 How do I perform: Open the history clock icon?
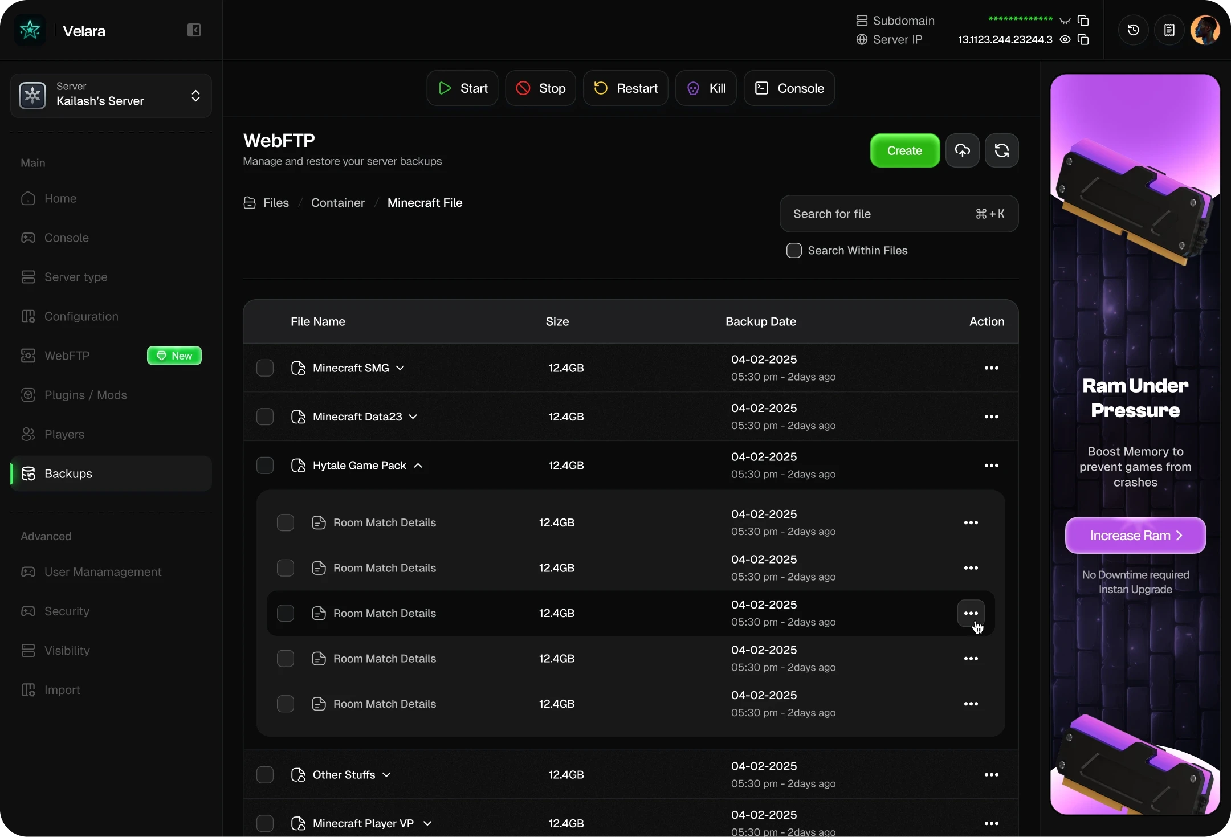pos(1133,30)
